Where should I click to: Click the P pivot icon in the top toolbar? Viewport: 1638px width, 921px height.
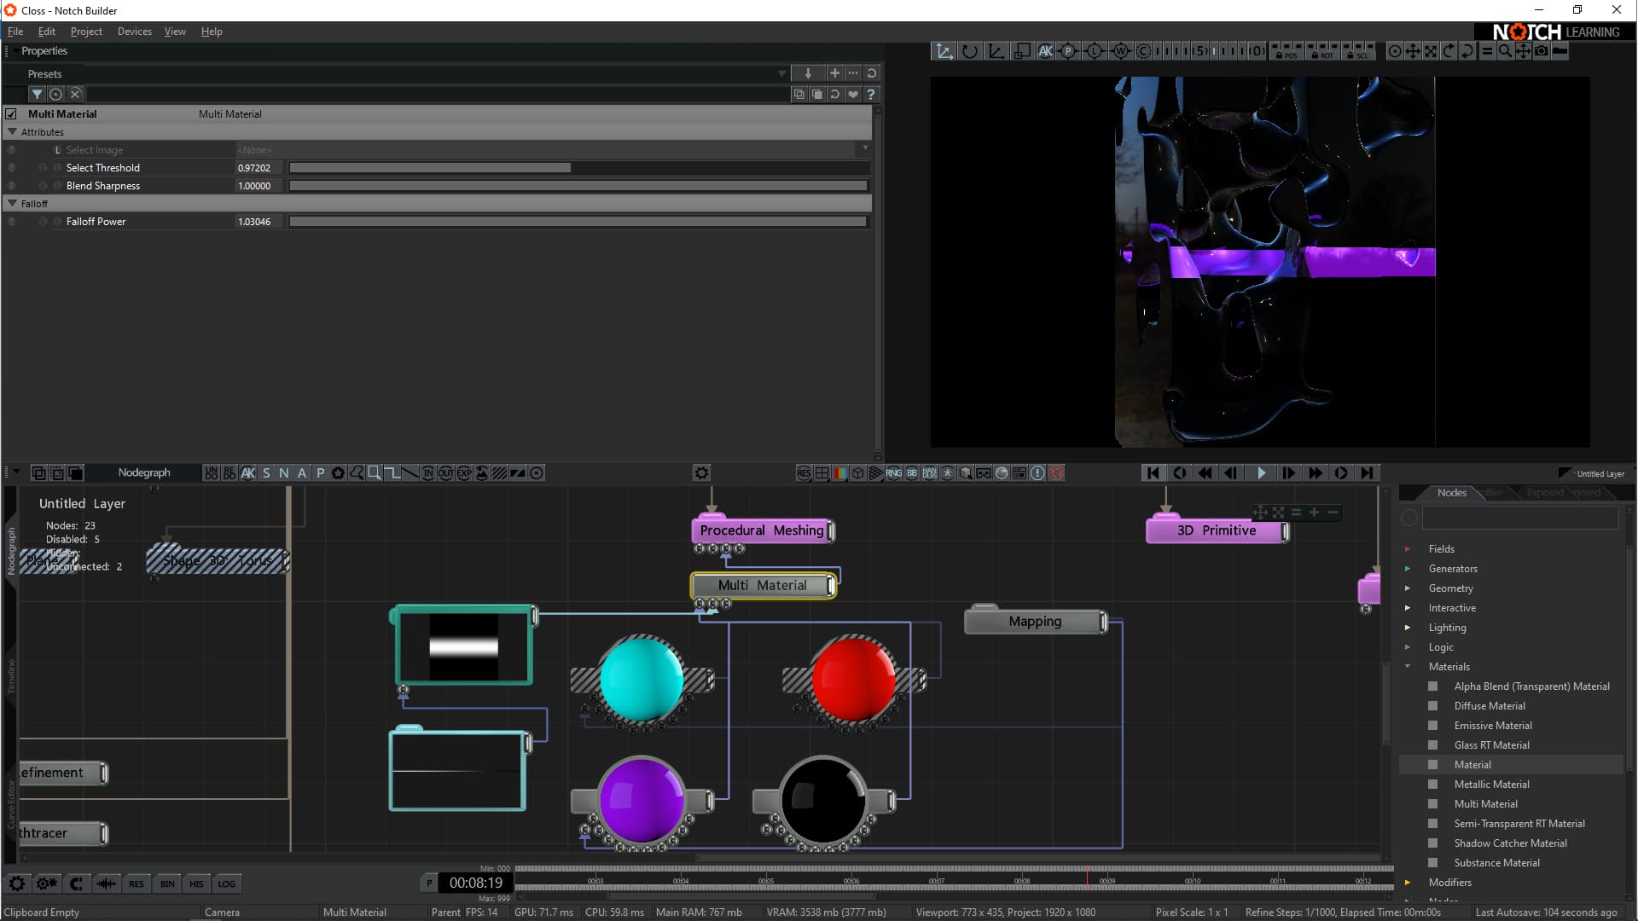[1068, 51]
